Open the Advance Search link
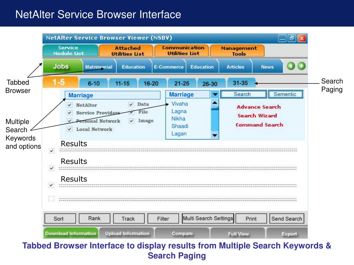354x265 pixels. pos(259,107)
